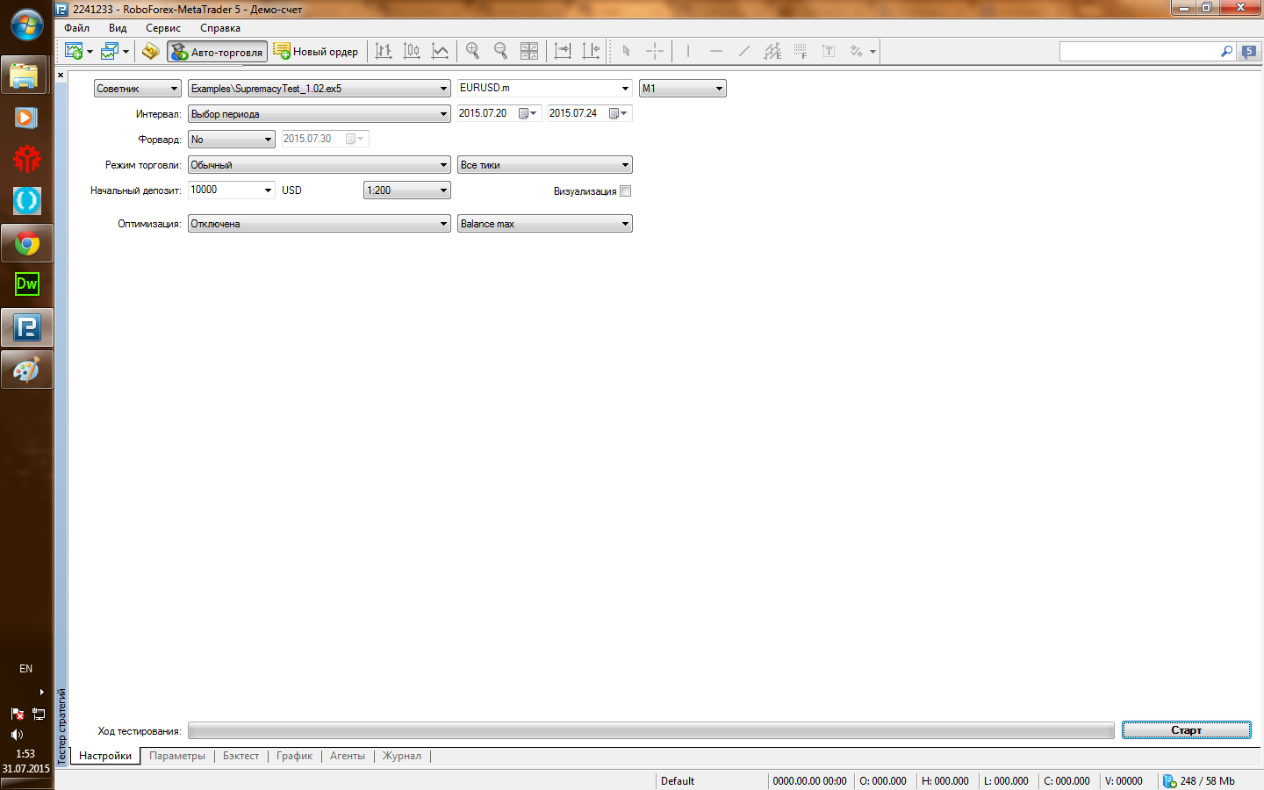1264x790 pixels.
Task: Select the equidistant channel tool
Action: (x=772, y=52)
